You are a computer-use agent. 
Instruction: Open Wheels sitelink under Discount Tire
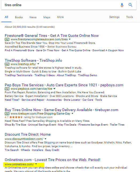[x=25, y=150]
